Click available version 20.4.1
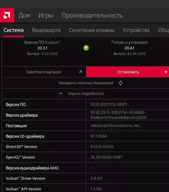The image size is (169, 192). coord(129,48)
